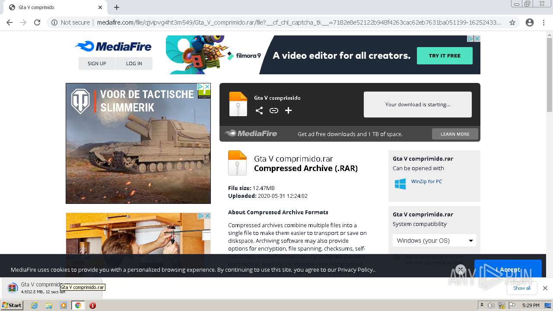
Task: Click the Privacy Policy text in cookie bar
Action: pyautogui.click(x=356, y=270)
